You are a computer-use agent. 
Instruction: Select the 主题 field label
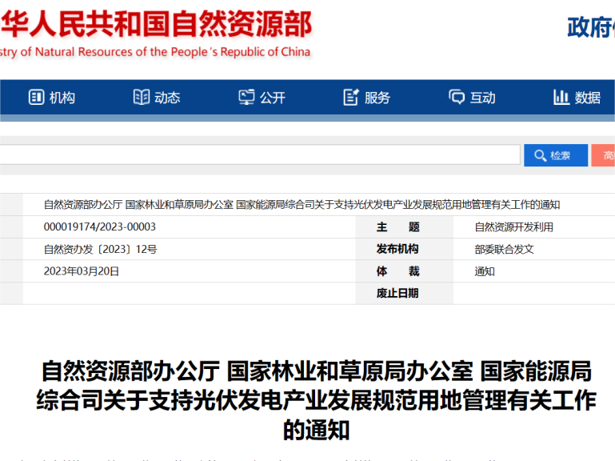(x=397, y=227)
